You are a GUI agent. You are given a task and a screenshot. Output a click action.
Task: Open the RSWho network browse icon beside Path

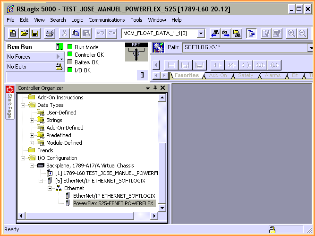[x=158, y=47]
